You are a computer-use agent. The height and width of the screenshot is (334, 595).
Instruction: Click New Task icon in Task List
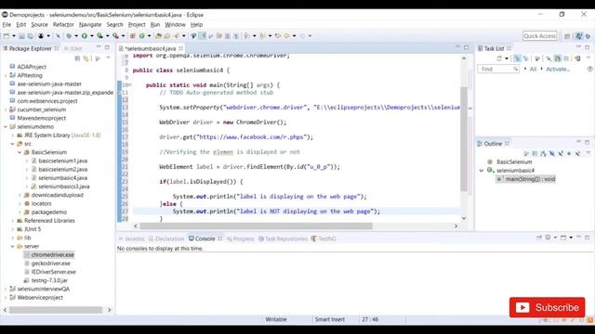[499, 58]
